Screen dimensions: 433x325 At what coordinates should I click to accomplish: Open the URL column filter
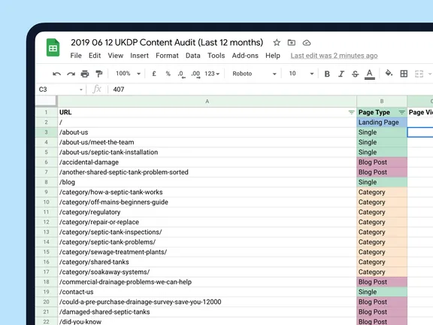coord(351,112)
